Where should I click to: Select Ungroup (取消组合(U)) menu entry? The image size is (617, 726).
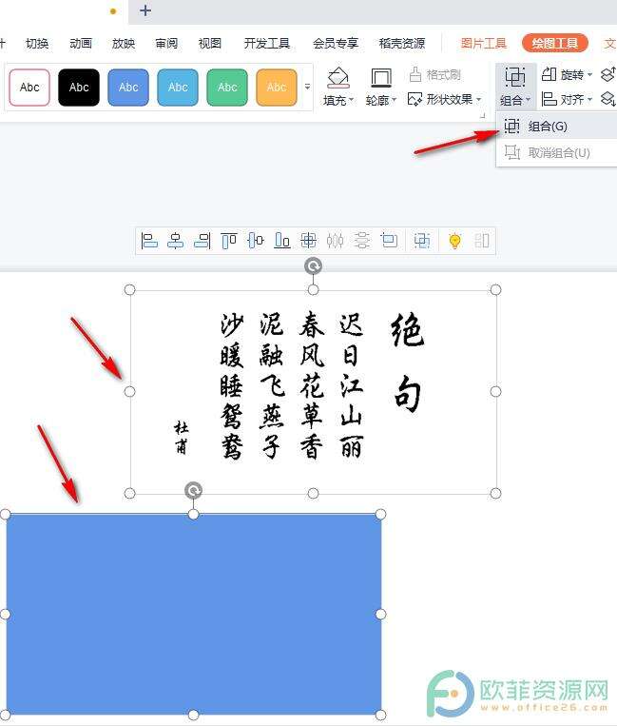coord(556,152)
